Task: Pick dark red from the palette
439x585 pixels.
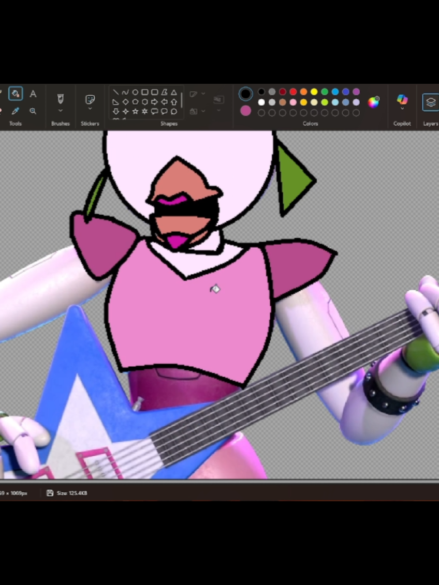Action: point(283,92)
